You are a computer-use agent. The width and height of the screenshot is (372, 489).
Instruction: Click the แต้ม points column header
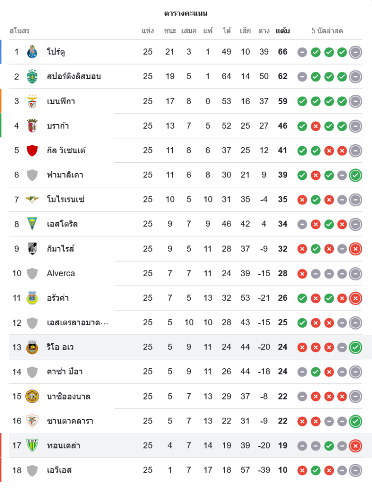pos(282,31)
